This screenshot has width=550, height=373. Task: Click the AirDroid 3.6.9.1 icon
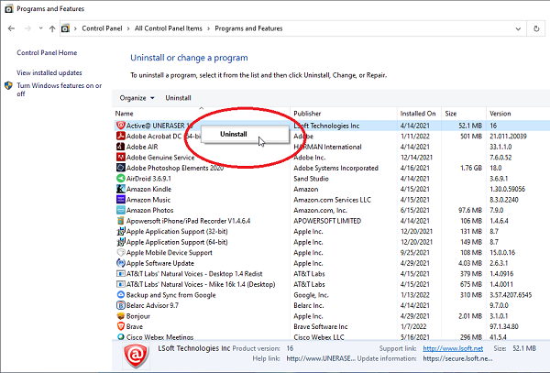[121, 179]
